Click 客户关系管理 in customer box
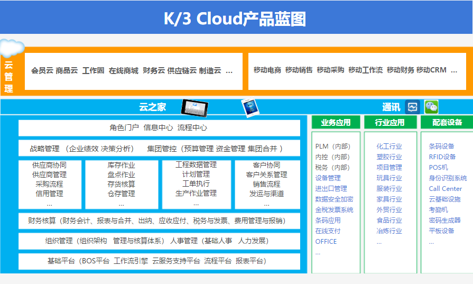This screenshot has width=473, height=284. [x=267, y=175]
